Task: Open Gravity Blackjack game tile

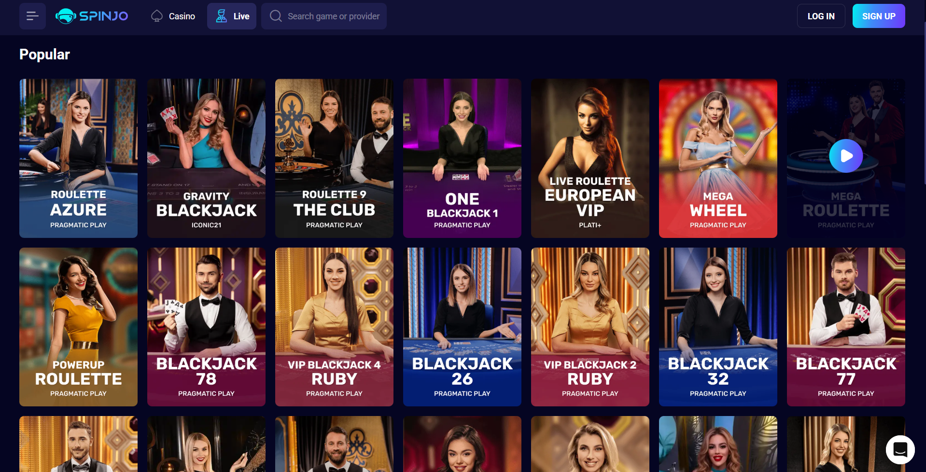Action: click(206, 158)
